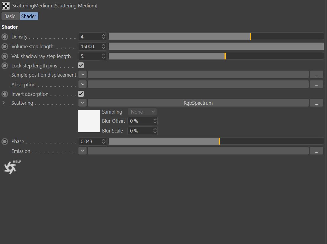The image size is (327, 244).
Task: Click the Volume step length stepper arrows
Action: (103, 46)
